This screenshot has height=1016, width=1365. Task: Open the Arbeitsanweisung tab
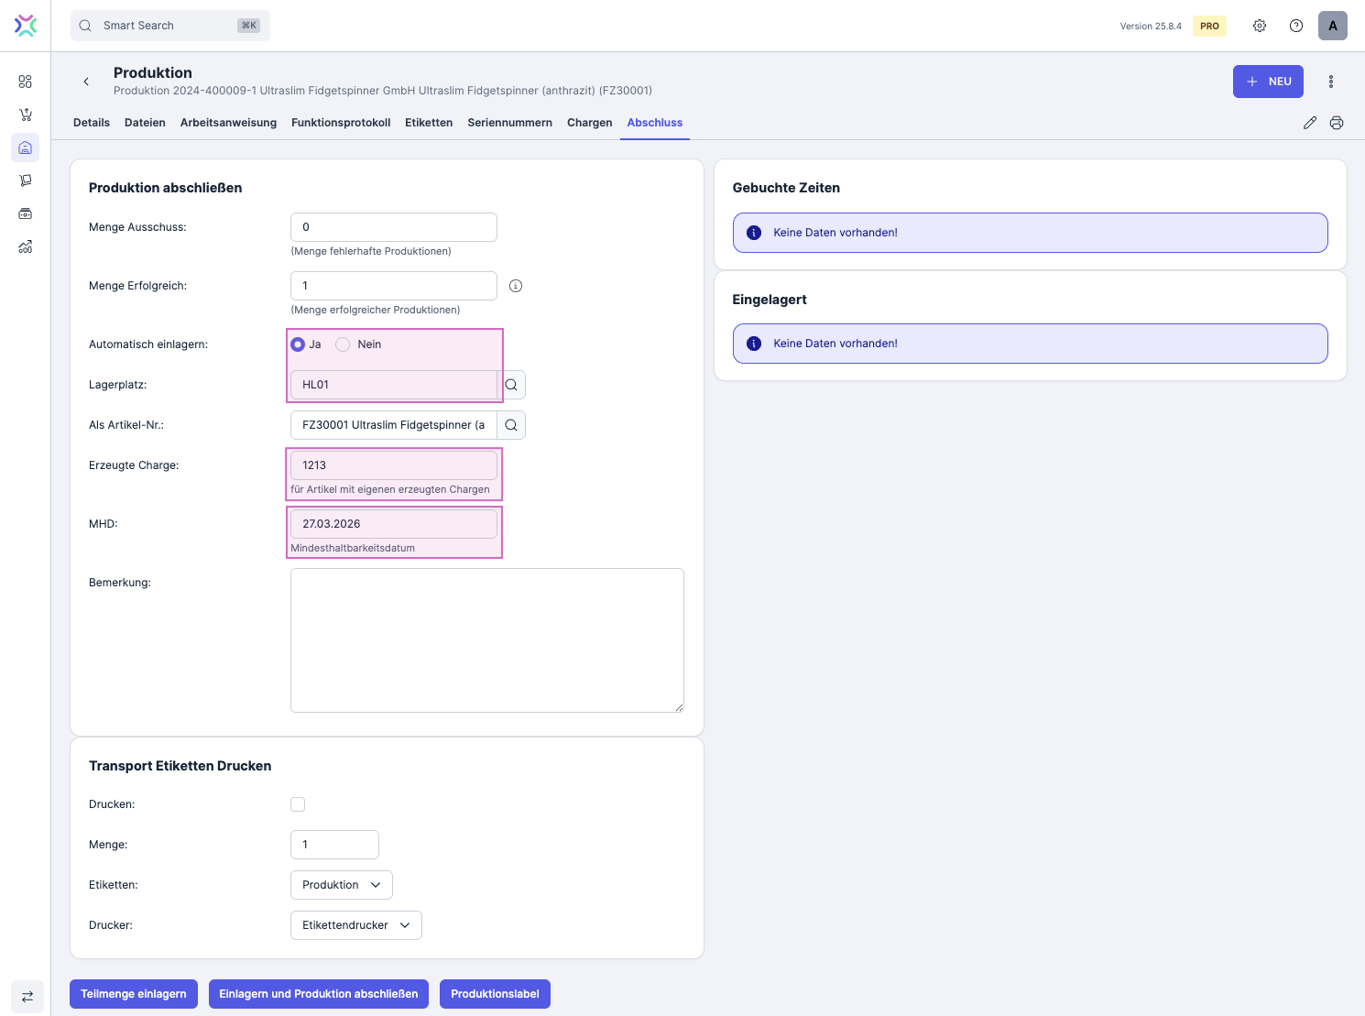pos(228,123)
